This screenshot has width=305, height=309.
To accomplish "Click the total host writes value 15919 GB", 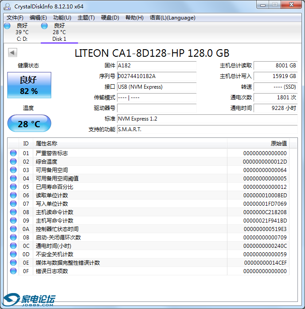I will coord(275,76).
